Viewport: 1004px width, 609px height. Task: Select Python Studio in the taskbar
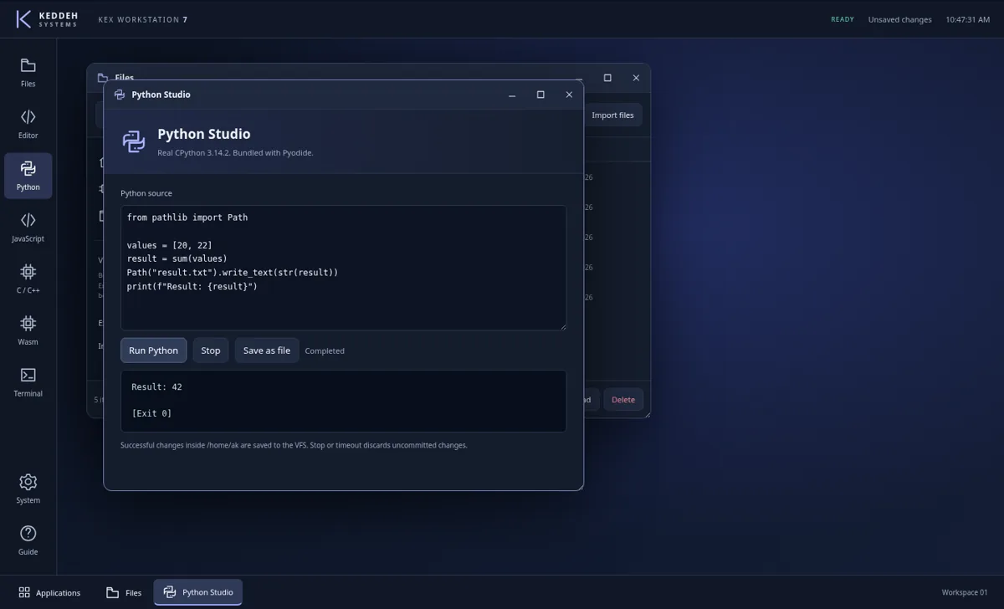pyautogui.click(x=198, y=592)
